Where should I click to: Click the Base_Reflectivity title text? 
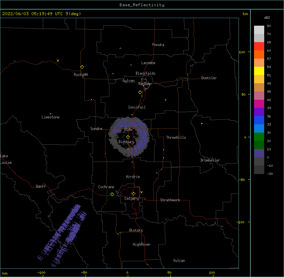tap(142, 5)
